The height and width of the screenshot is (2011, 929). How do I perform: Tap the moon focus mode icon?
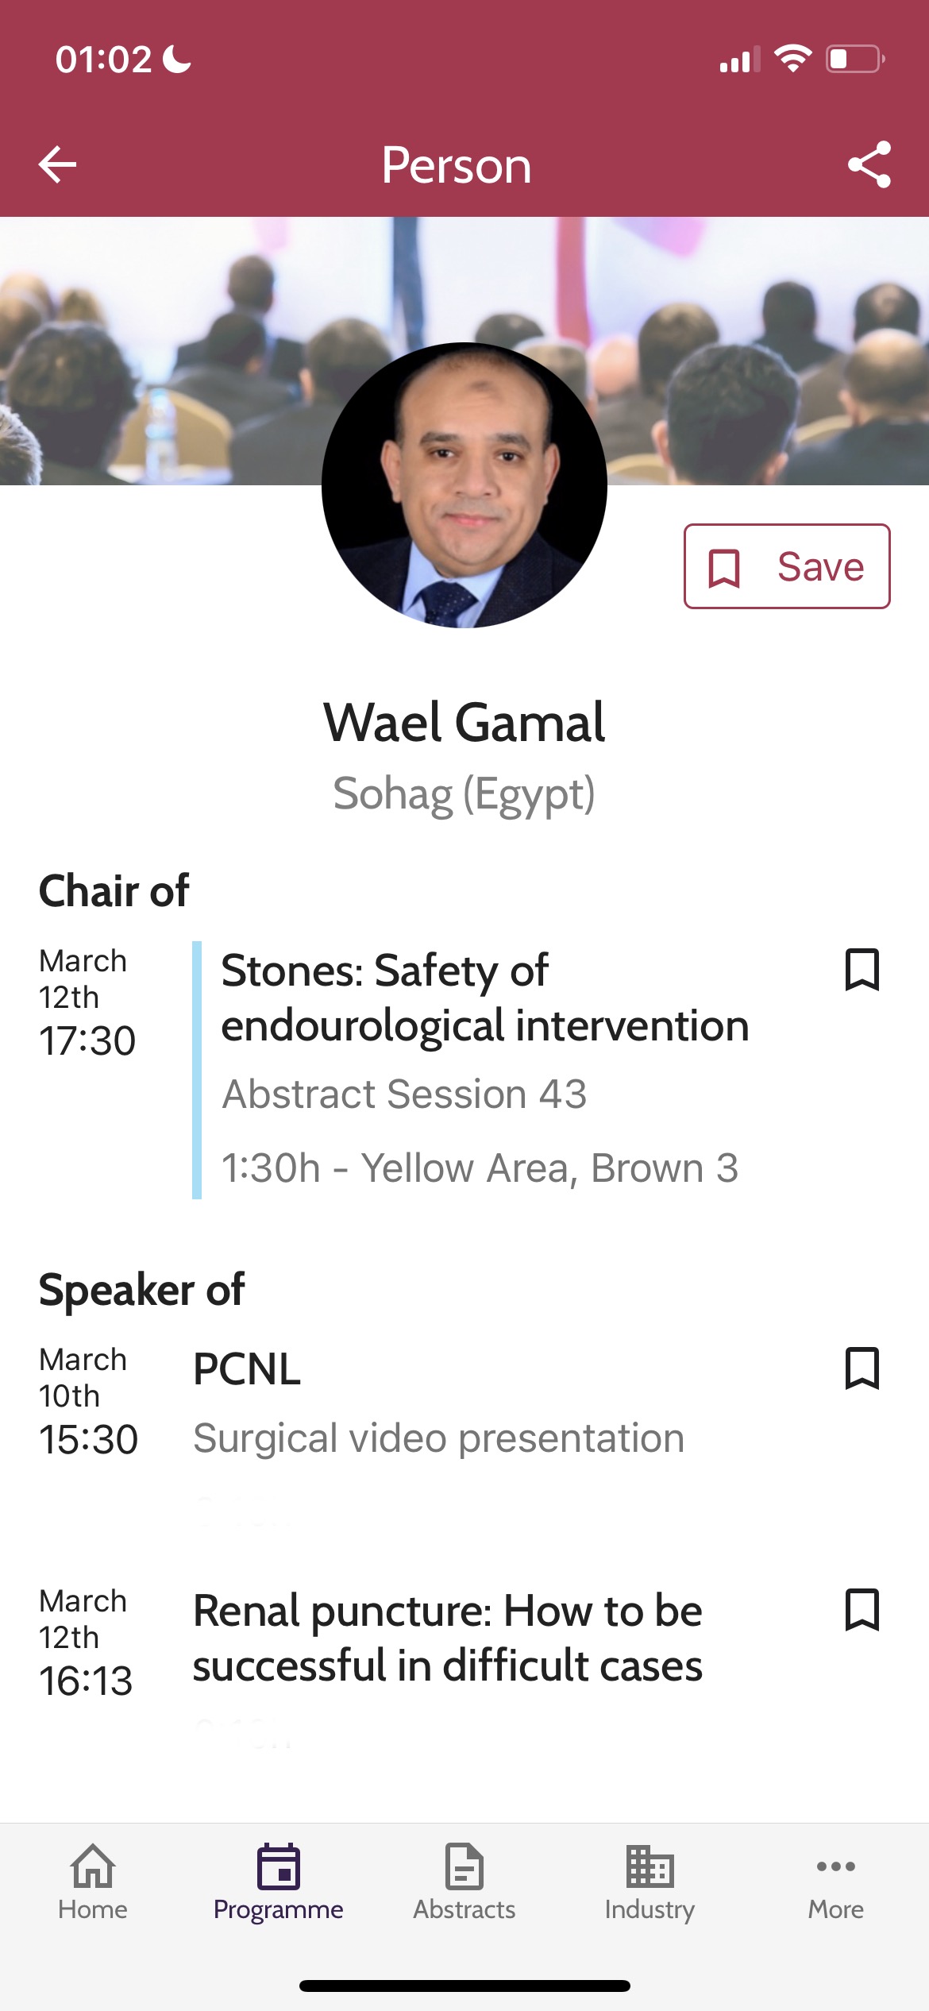pos(176,59)
